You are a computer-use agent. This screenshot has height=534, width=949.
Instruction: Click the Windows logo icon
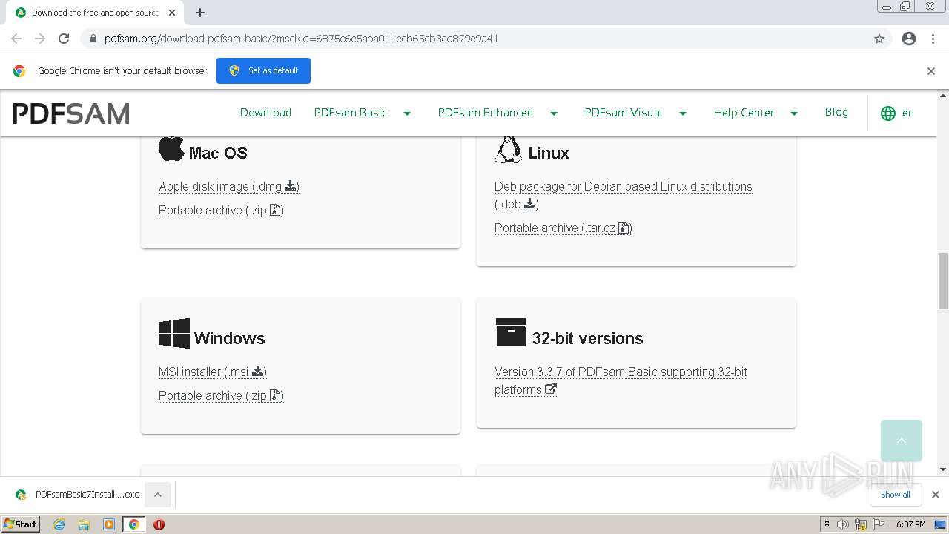174,334
